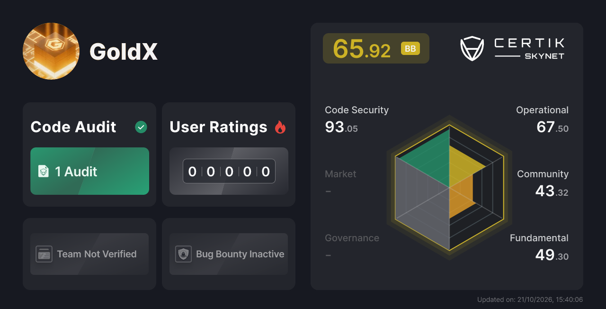The image size is (606, 309).
Task: Click the Market label
Action: (x=340, y=174)
